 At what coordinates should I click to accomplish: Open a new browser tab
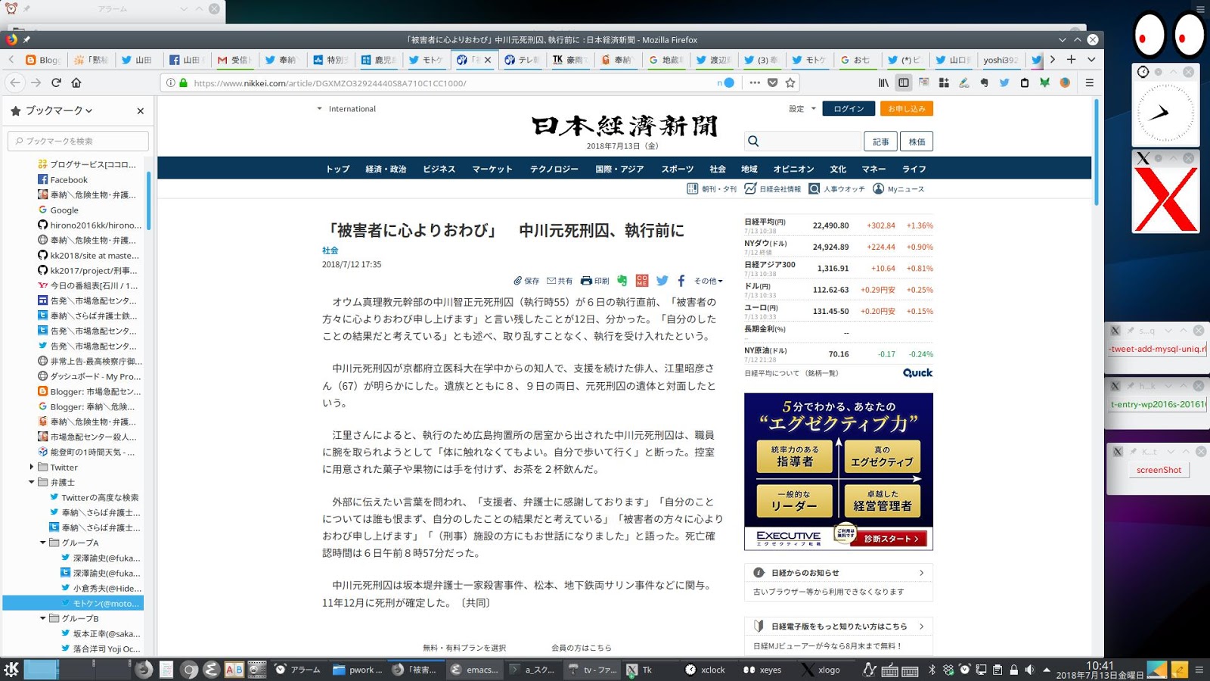point(1071,59)
